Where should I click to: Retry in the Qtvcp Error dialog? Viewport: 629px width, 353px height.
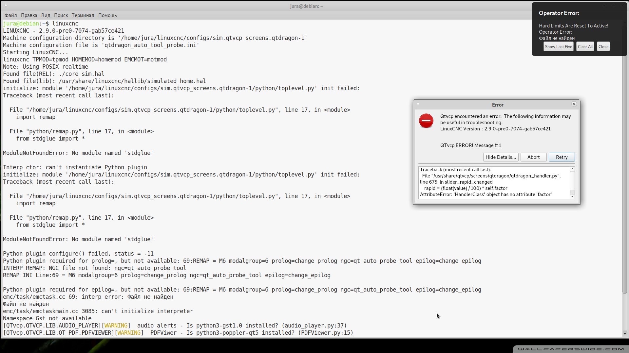tap(562, 157)
